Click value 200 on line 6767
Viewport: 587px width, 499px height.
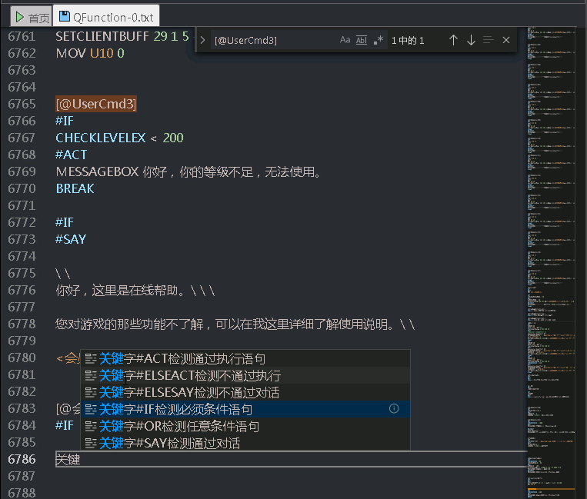173,138
